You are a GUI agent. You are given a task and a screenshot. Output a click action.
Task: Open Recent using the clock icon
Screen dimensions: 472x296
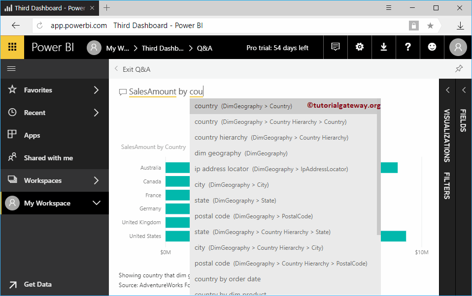(14, 112)
